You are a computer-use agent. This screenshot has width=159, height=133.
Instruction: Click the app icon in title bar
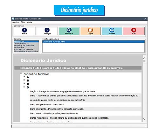pos(13,19)
